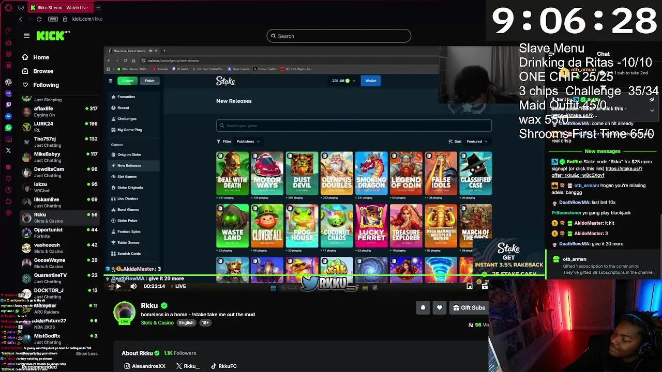Viewport: 662px width, 372px height.
Task: Open balance dropdown next to 231.08
Action: [354, 81]
